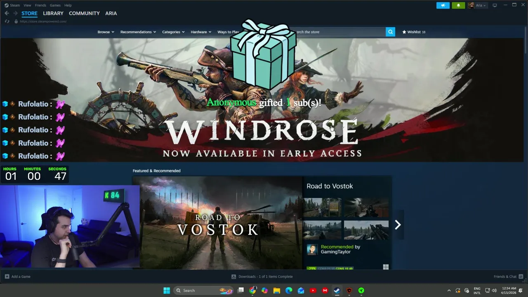Image resolution: width=528 pixels, height=297 pixels.
Task: Select the third Road to Vostok screenshot thumbnail
Action: (x=322, y=230)
